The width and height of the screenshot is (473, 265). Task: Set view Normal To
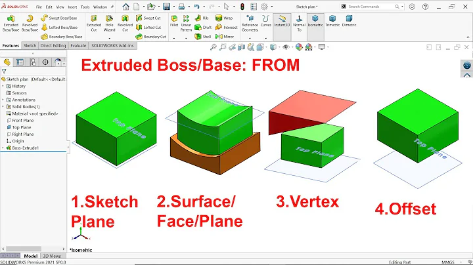coord(300,23)
